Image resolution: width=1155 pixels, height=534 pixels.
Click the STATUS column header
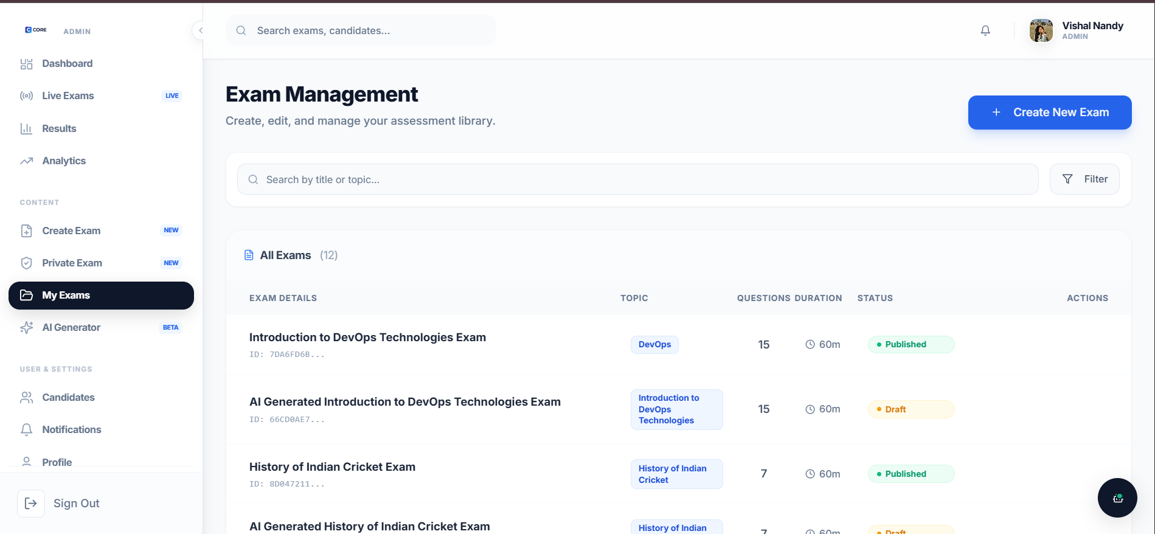(875, 298)
